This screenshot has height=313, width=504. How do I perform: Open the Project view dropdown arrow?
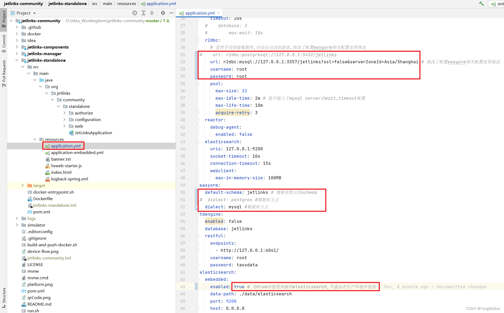click(x=35, y=13)
